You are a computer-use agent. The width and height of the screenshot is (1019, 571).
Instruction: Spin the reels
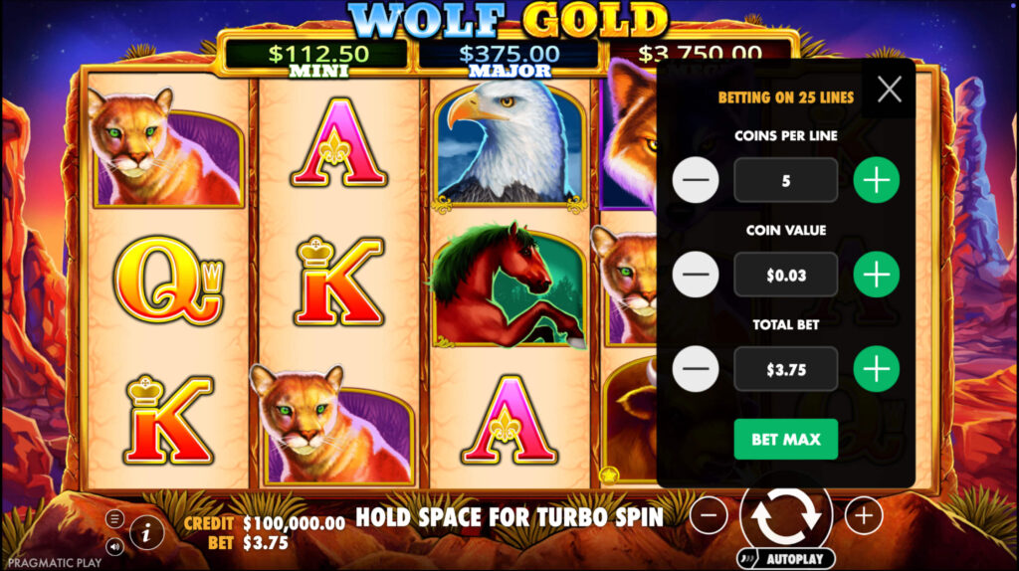click(x=786, y=515)
